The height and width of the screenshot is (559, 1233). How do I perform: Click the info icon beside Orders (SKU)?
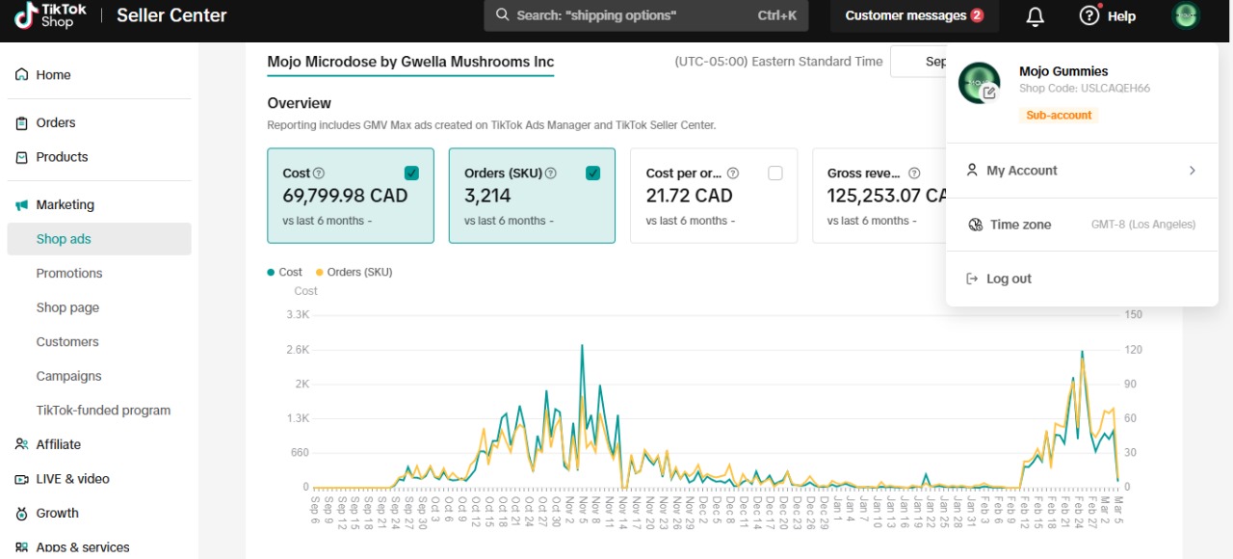[x=551, y=173]
